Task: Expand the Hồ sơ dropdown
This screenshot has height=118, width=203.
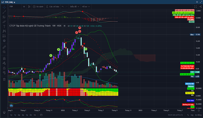Action: (86, 6)
